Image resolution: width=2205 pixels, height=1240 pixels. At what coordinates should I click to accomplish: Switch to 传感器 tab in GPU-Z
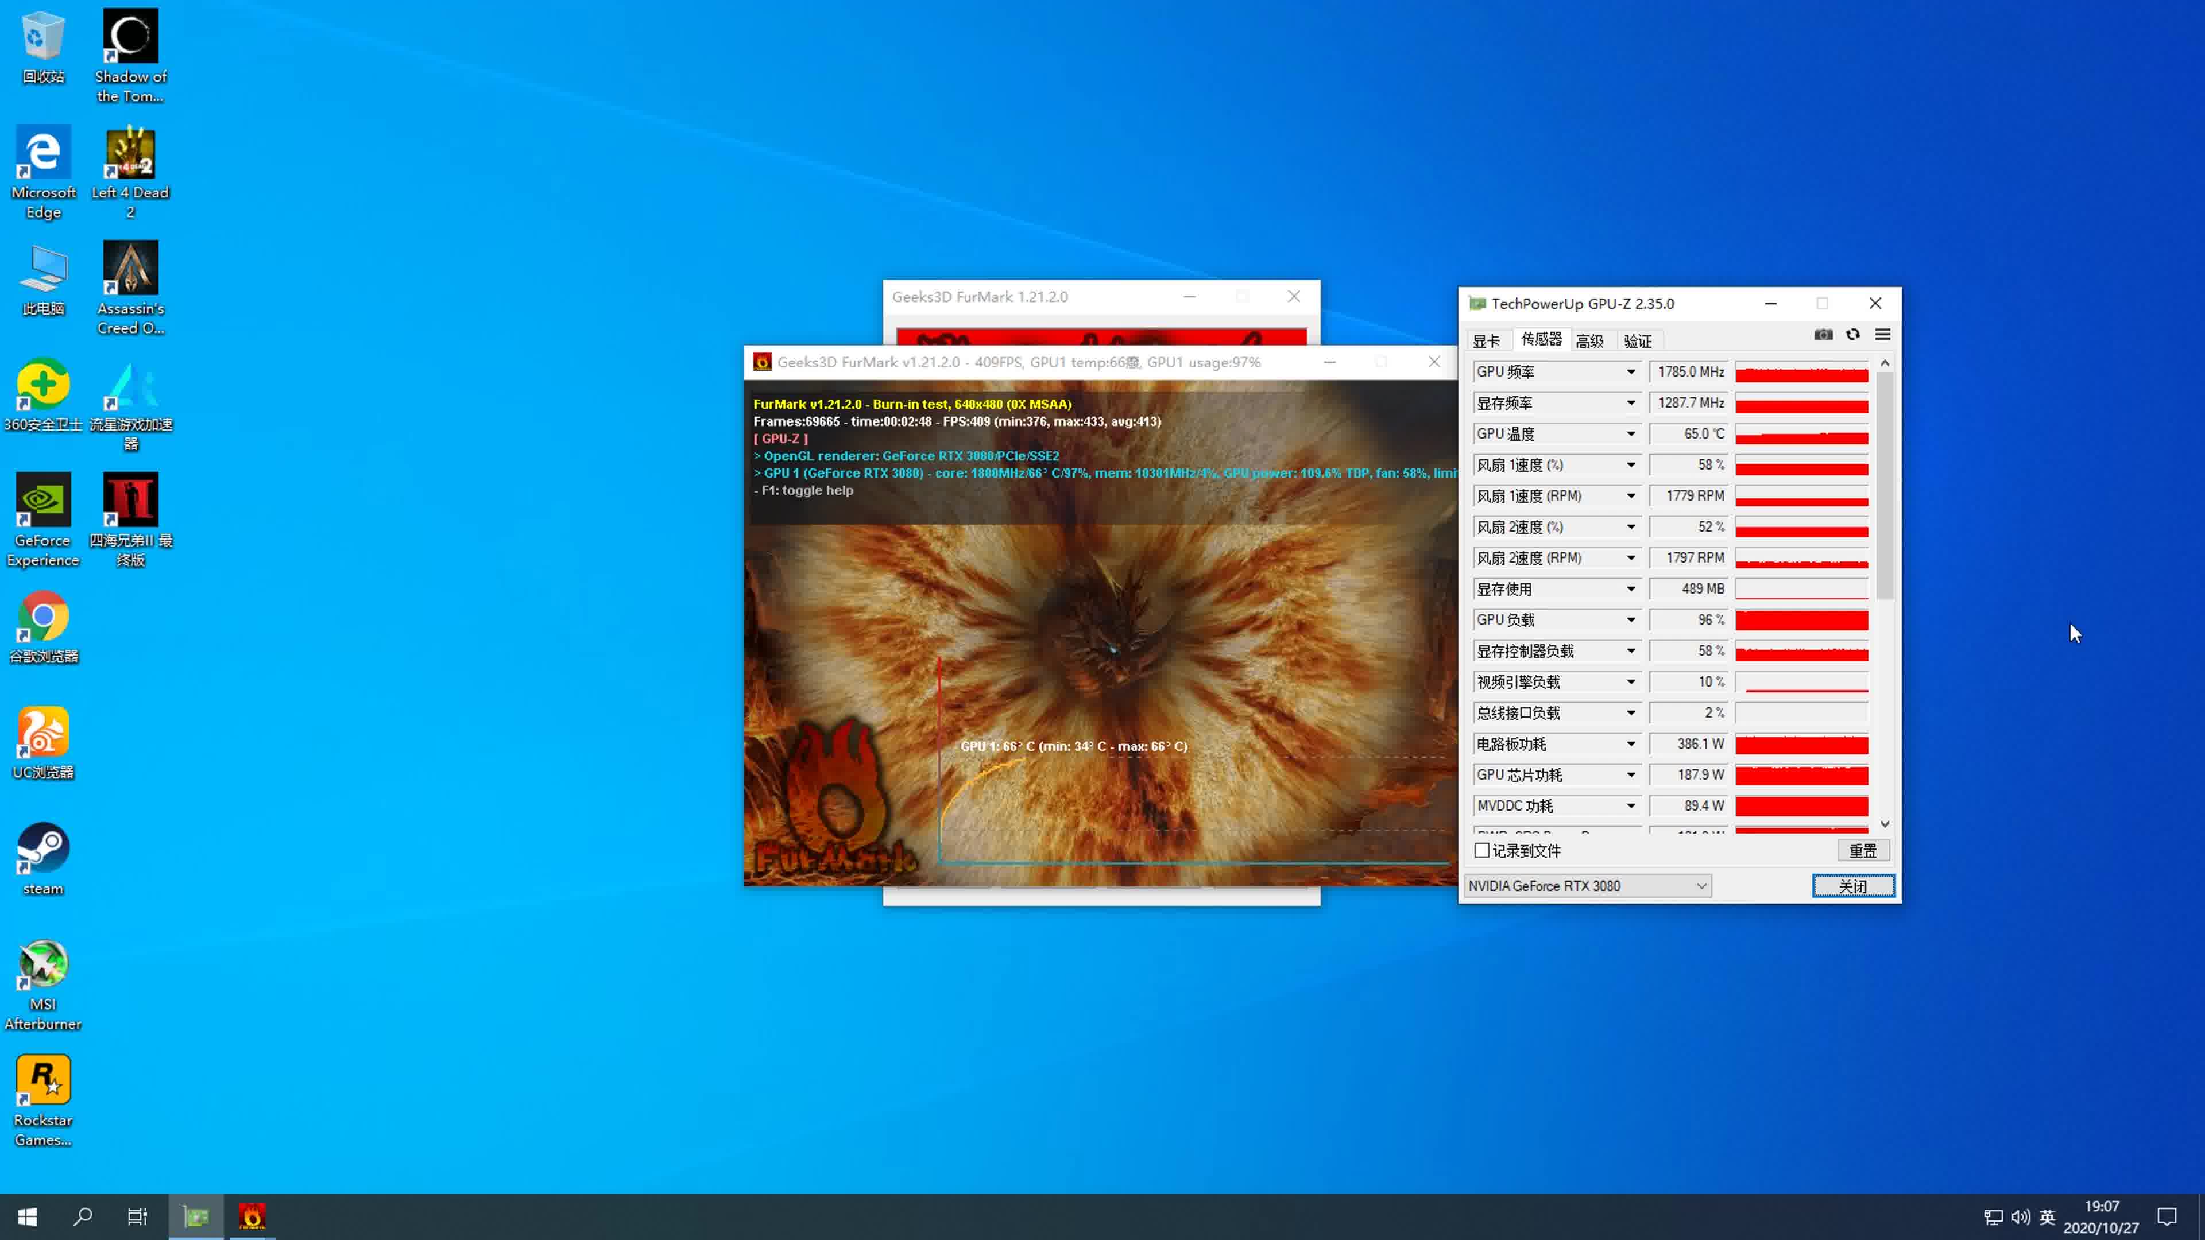[x=1541, y=340]
